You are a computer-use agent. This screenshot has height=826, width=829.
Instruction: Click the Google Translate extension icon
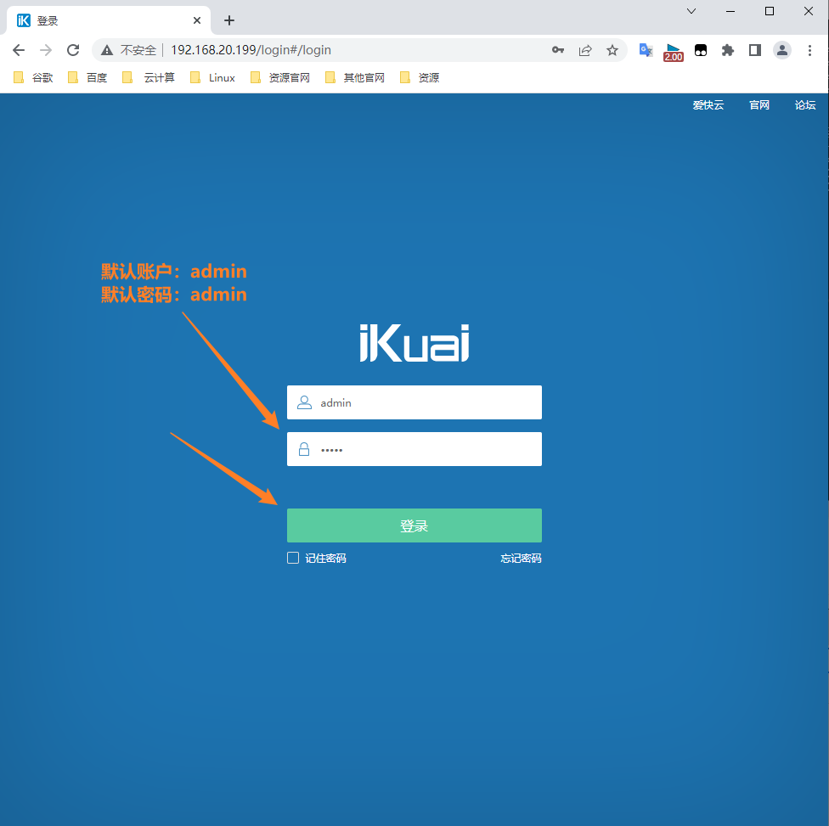coord(646,50)
